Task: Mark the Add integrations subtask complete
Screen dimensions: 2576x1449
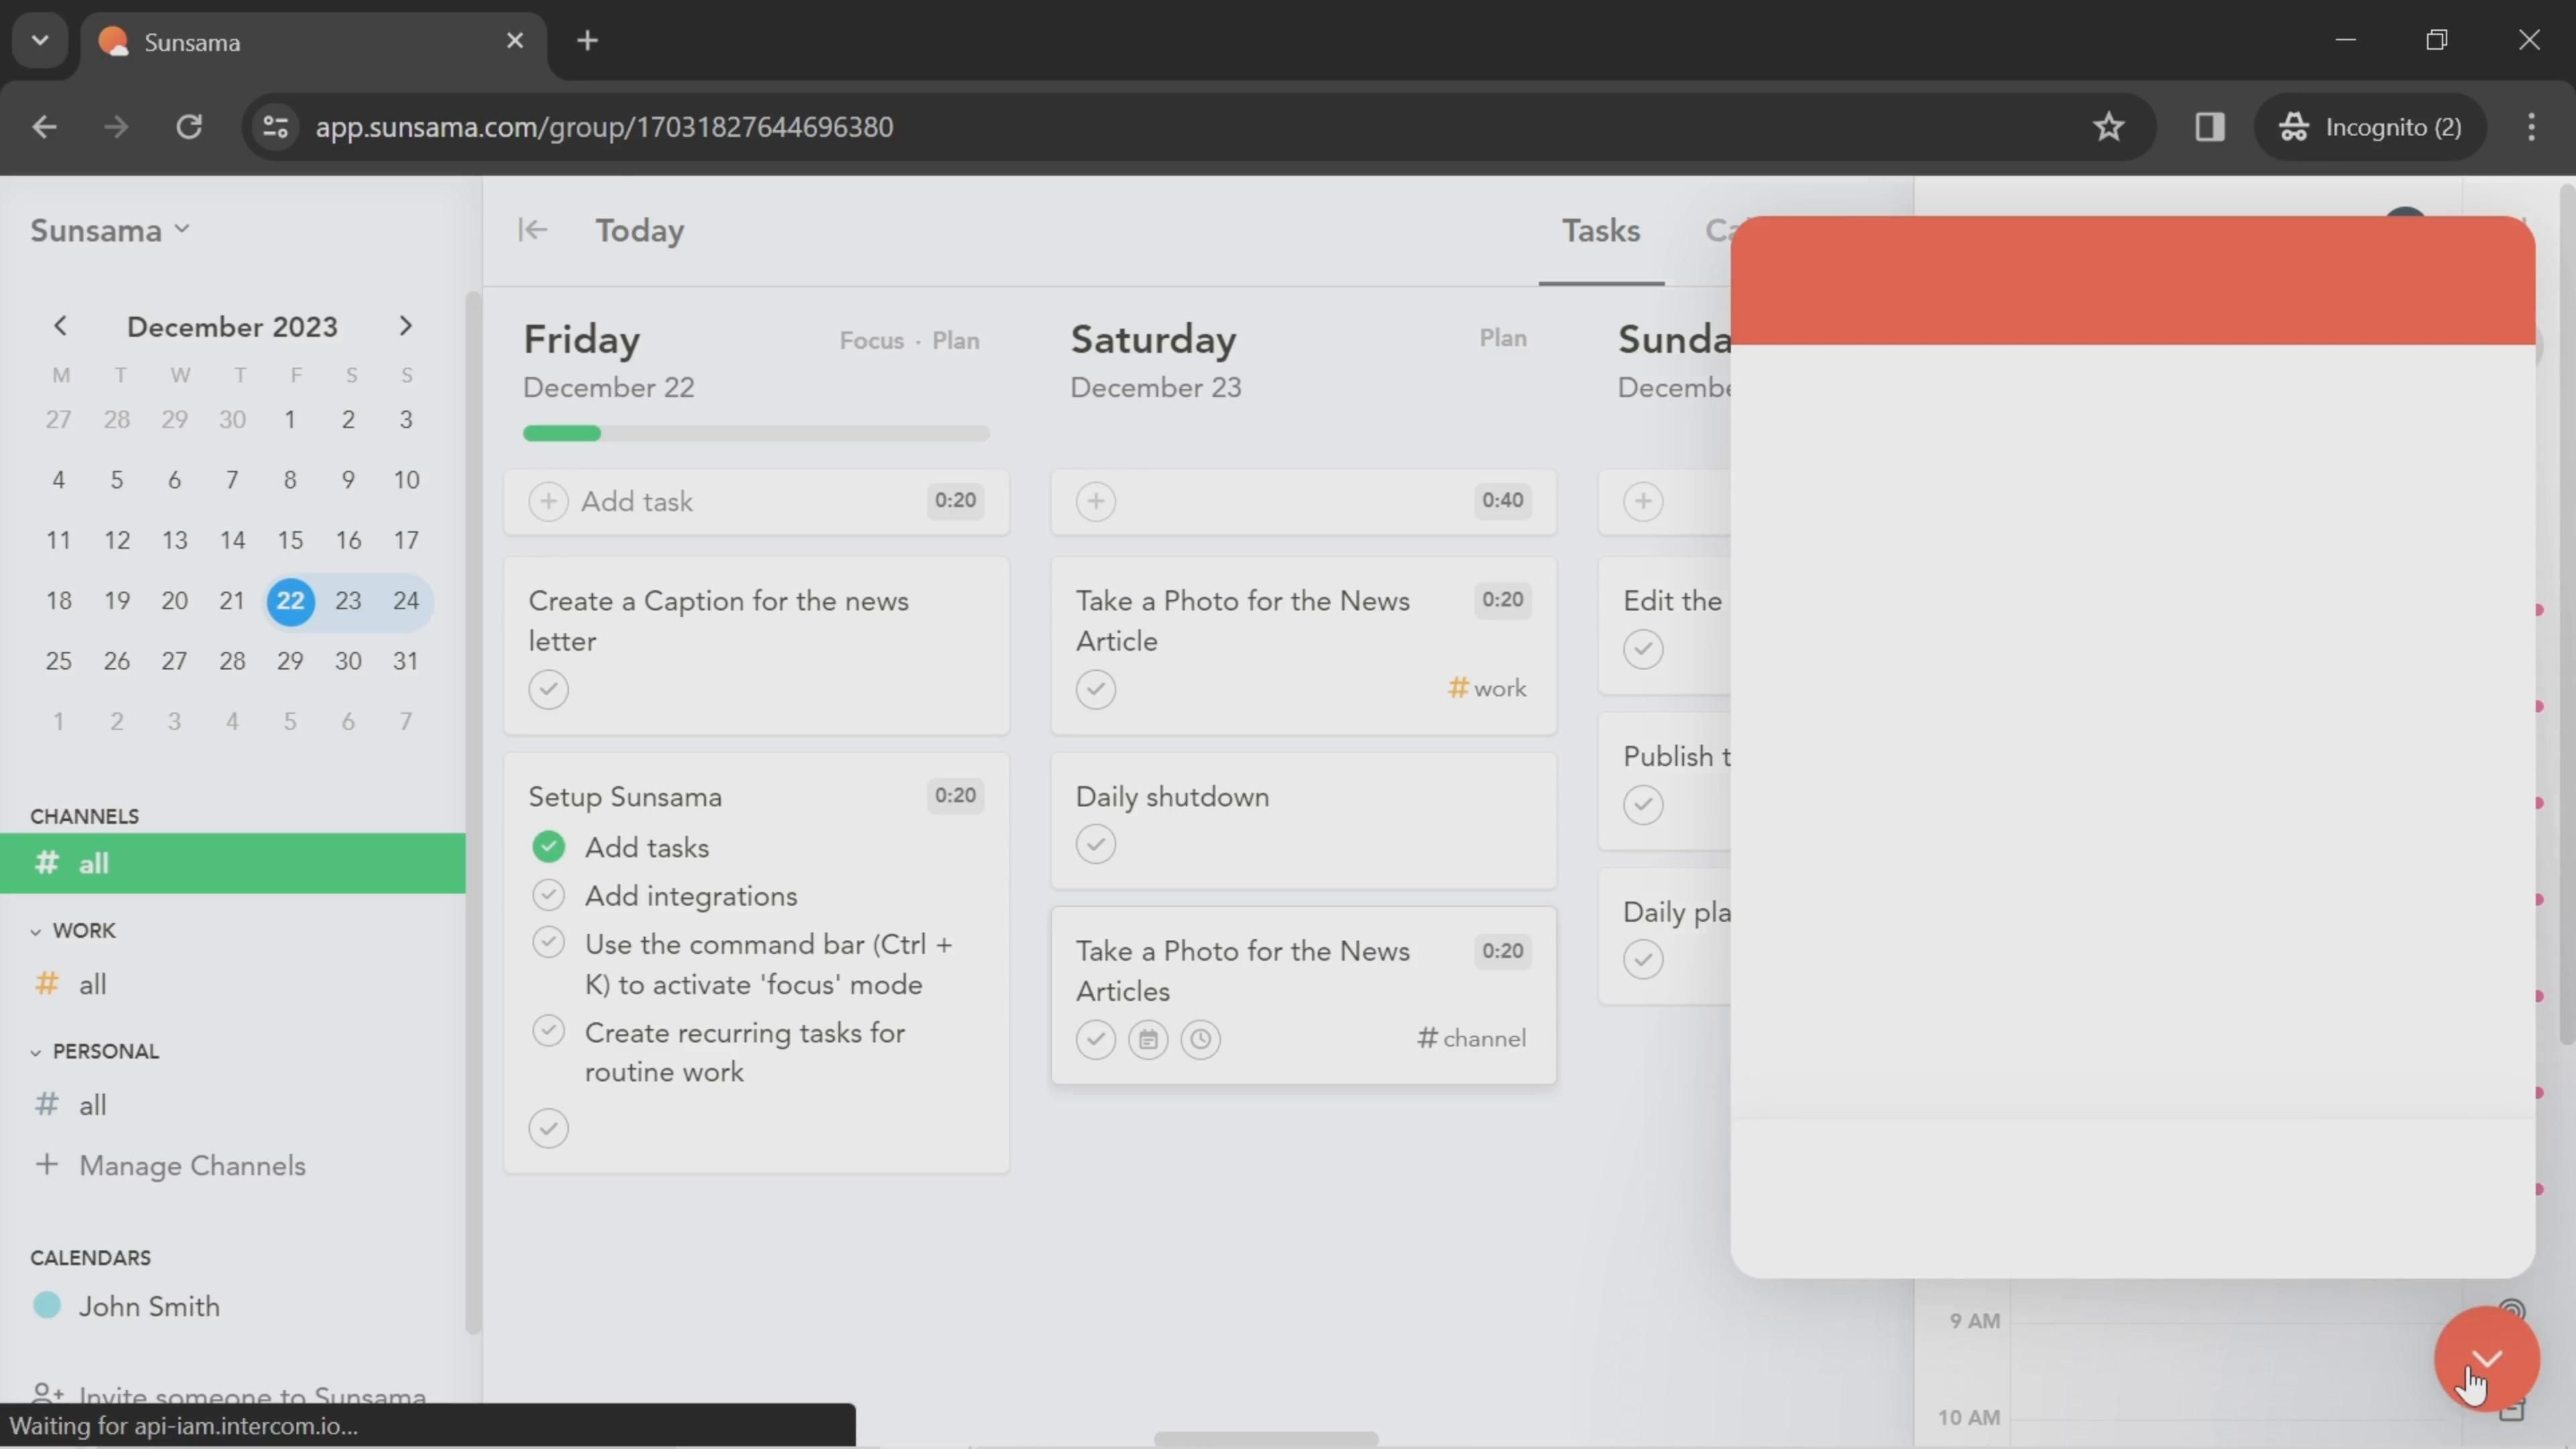Action: [548, 895]
